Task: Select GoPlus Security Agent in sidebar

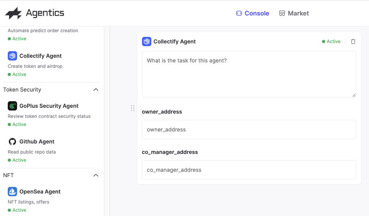Action: [x=49, y=106]
